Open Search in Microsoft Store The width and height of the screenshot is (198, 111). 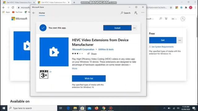(x=125, y=13)
